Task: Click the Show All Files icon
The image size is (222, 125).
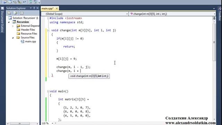Action: pyautogui.click(x=15, y=13)
